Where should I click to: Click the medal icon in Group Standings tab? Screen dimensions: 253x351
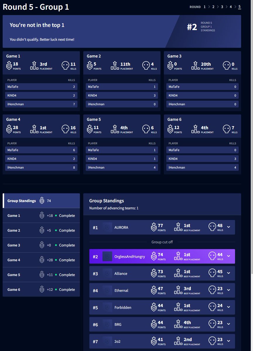[x=42, y=201]
